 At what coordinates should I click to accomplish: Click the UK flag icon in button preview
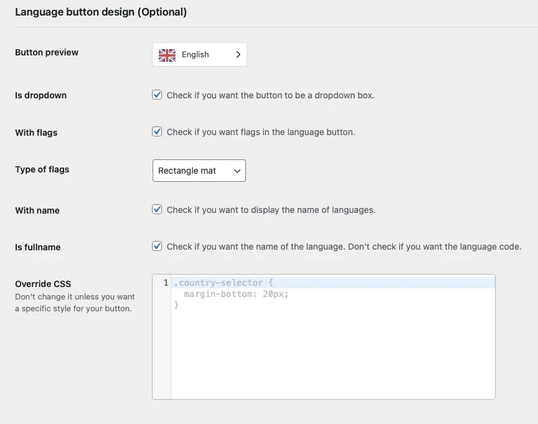point(167,55)
